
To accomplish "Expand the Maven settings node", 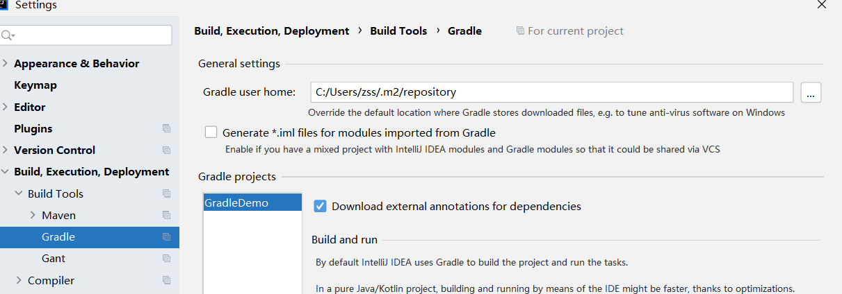I will click(x=33, y=215).
